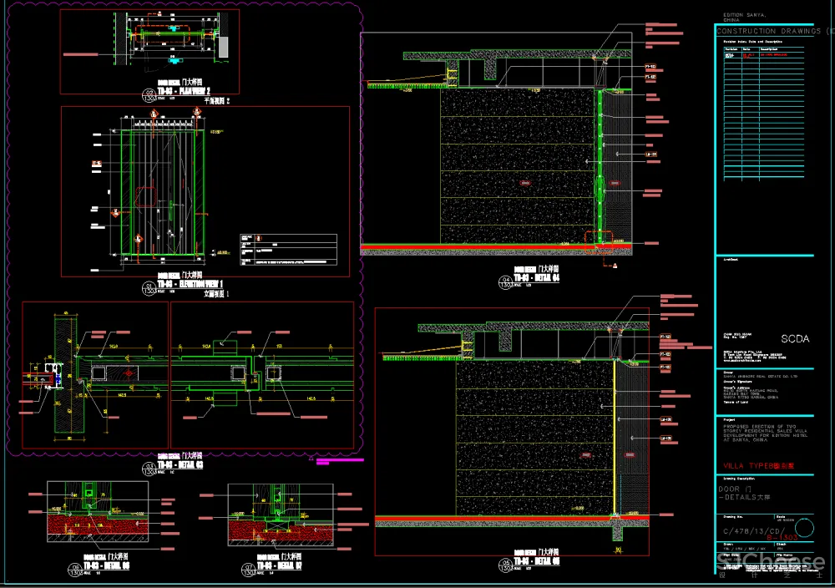Click the 07 callout bubble for Detail 07
Image resolution: width=835 pixels, height=588 pixels.
[244, 572]
